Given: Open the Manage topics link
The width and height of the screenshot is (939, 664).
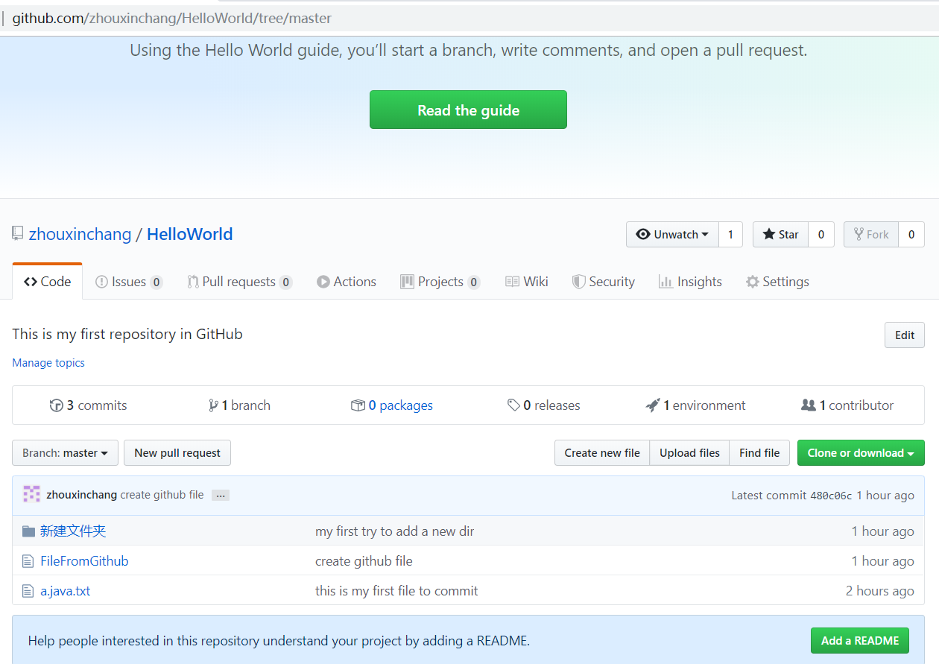Looking at the screenshot, I should click(x=48, y=363).
